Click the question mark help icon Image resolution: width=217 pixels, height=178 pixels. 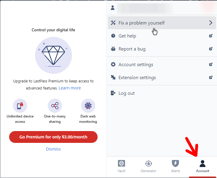click(113, 36)
